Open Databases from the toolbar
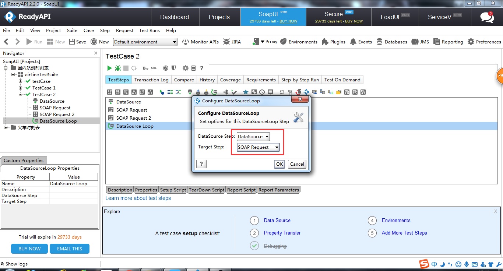Viewport: 503px width, 271px height. [x=392, y=42]
